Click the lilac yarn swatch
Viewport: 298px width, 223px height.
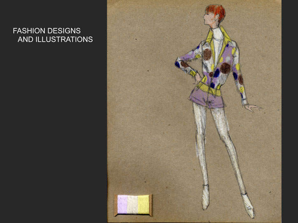(x=122, y=205)
